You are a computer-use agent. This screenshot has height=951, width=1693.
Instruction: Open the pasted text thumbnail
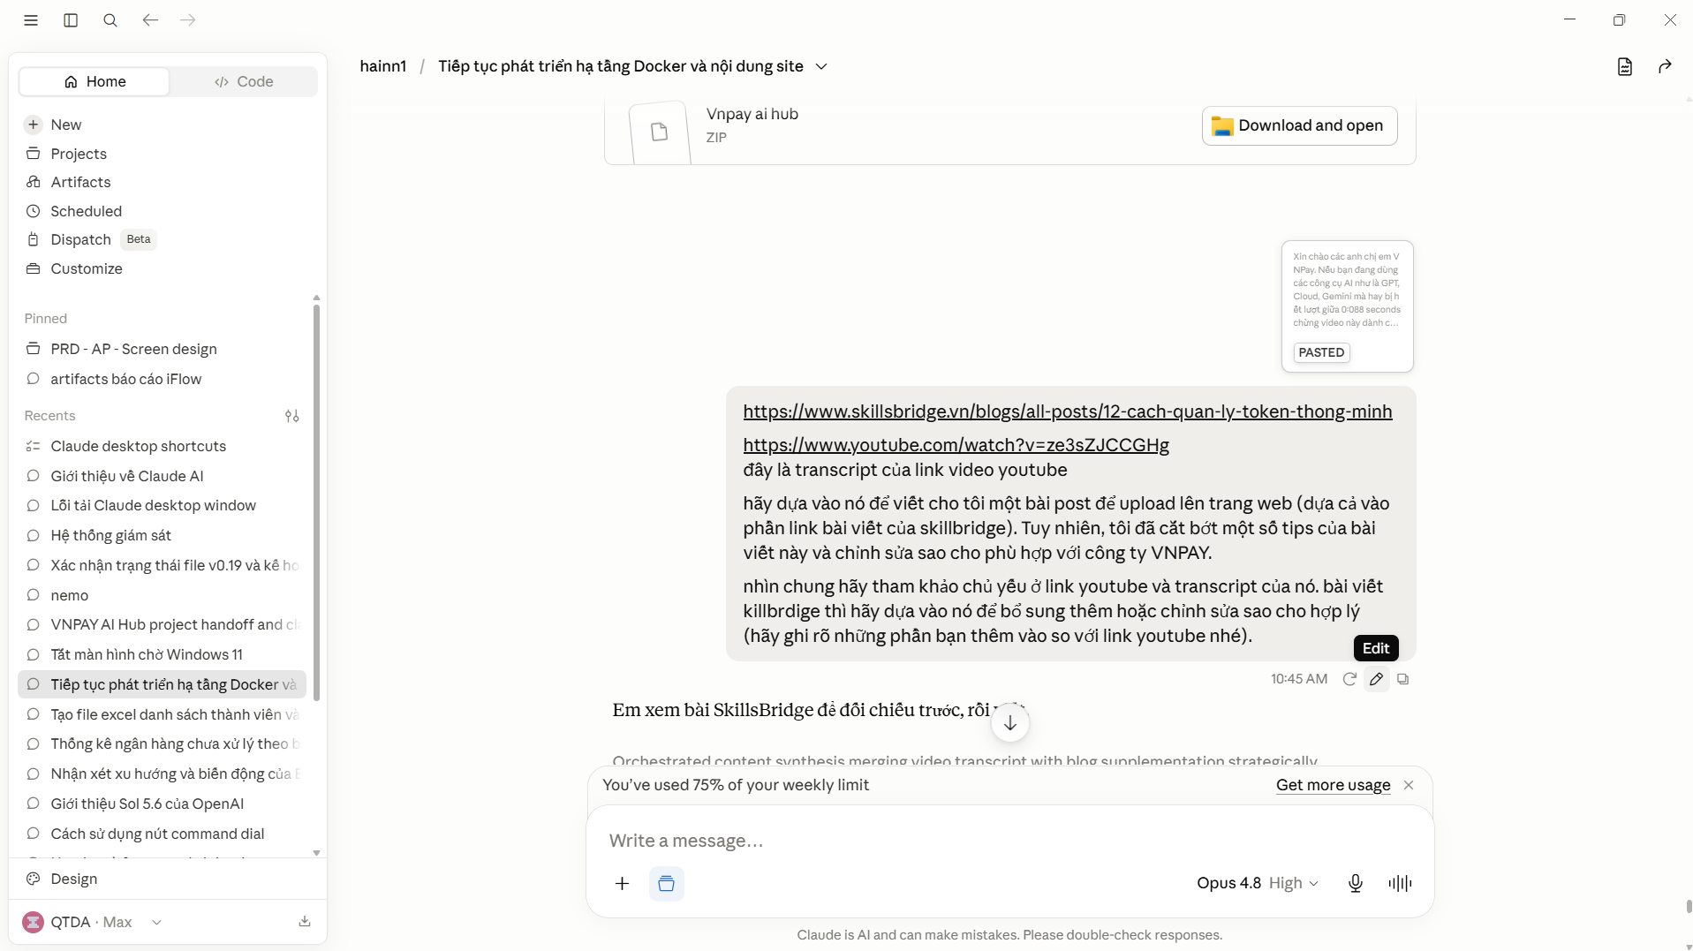[1347, 306]
